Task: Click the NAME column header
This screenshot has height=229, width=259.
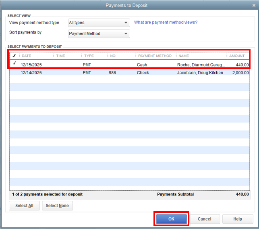Action: point(184,56)
